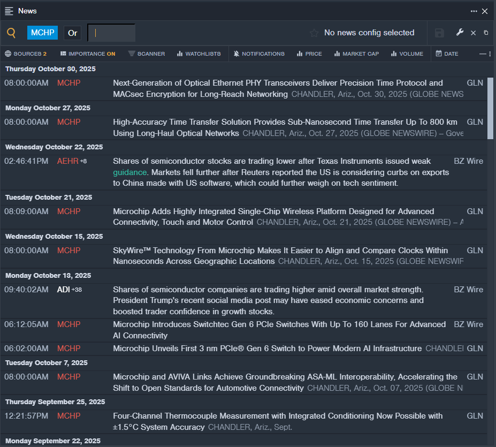Click the star favorite config icon
The width and height of the screenshot is (496, 447).
point(314,33)
